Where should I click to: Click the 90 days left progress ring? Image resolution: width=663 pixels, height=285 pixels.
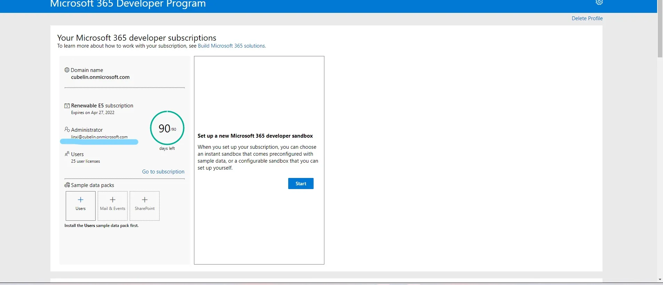point(167,128)
